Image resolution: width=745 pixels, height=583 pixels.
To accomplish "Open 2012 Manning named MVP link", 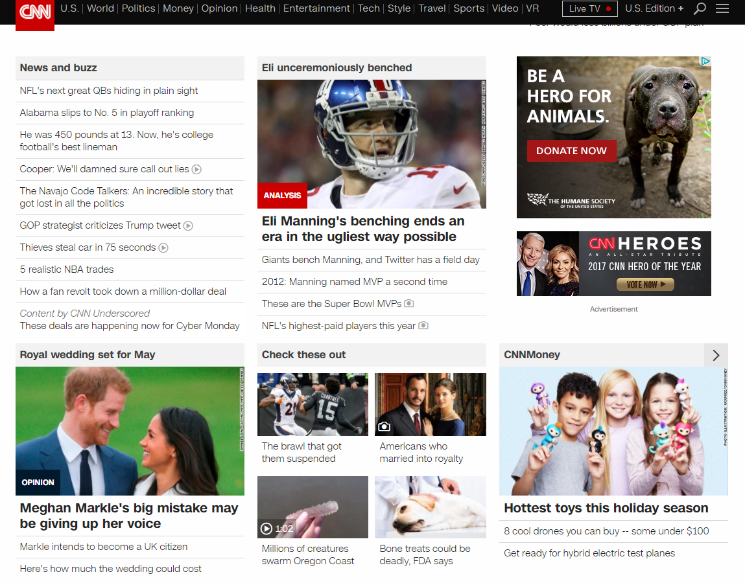I will click(x=355, y=282).
